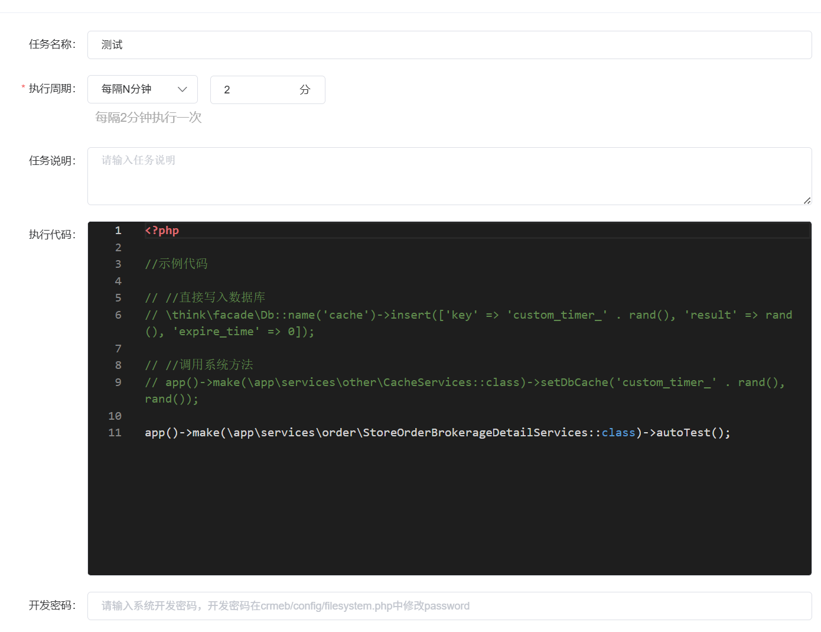This screenshot has height=632, width=821.
Task: Click the 分 unit suffix in minutes field
Action: (x=305, y=90)
